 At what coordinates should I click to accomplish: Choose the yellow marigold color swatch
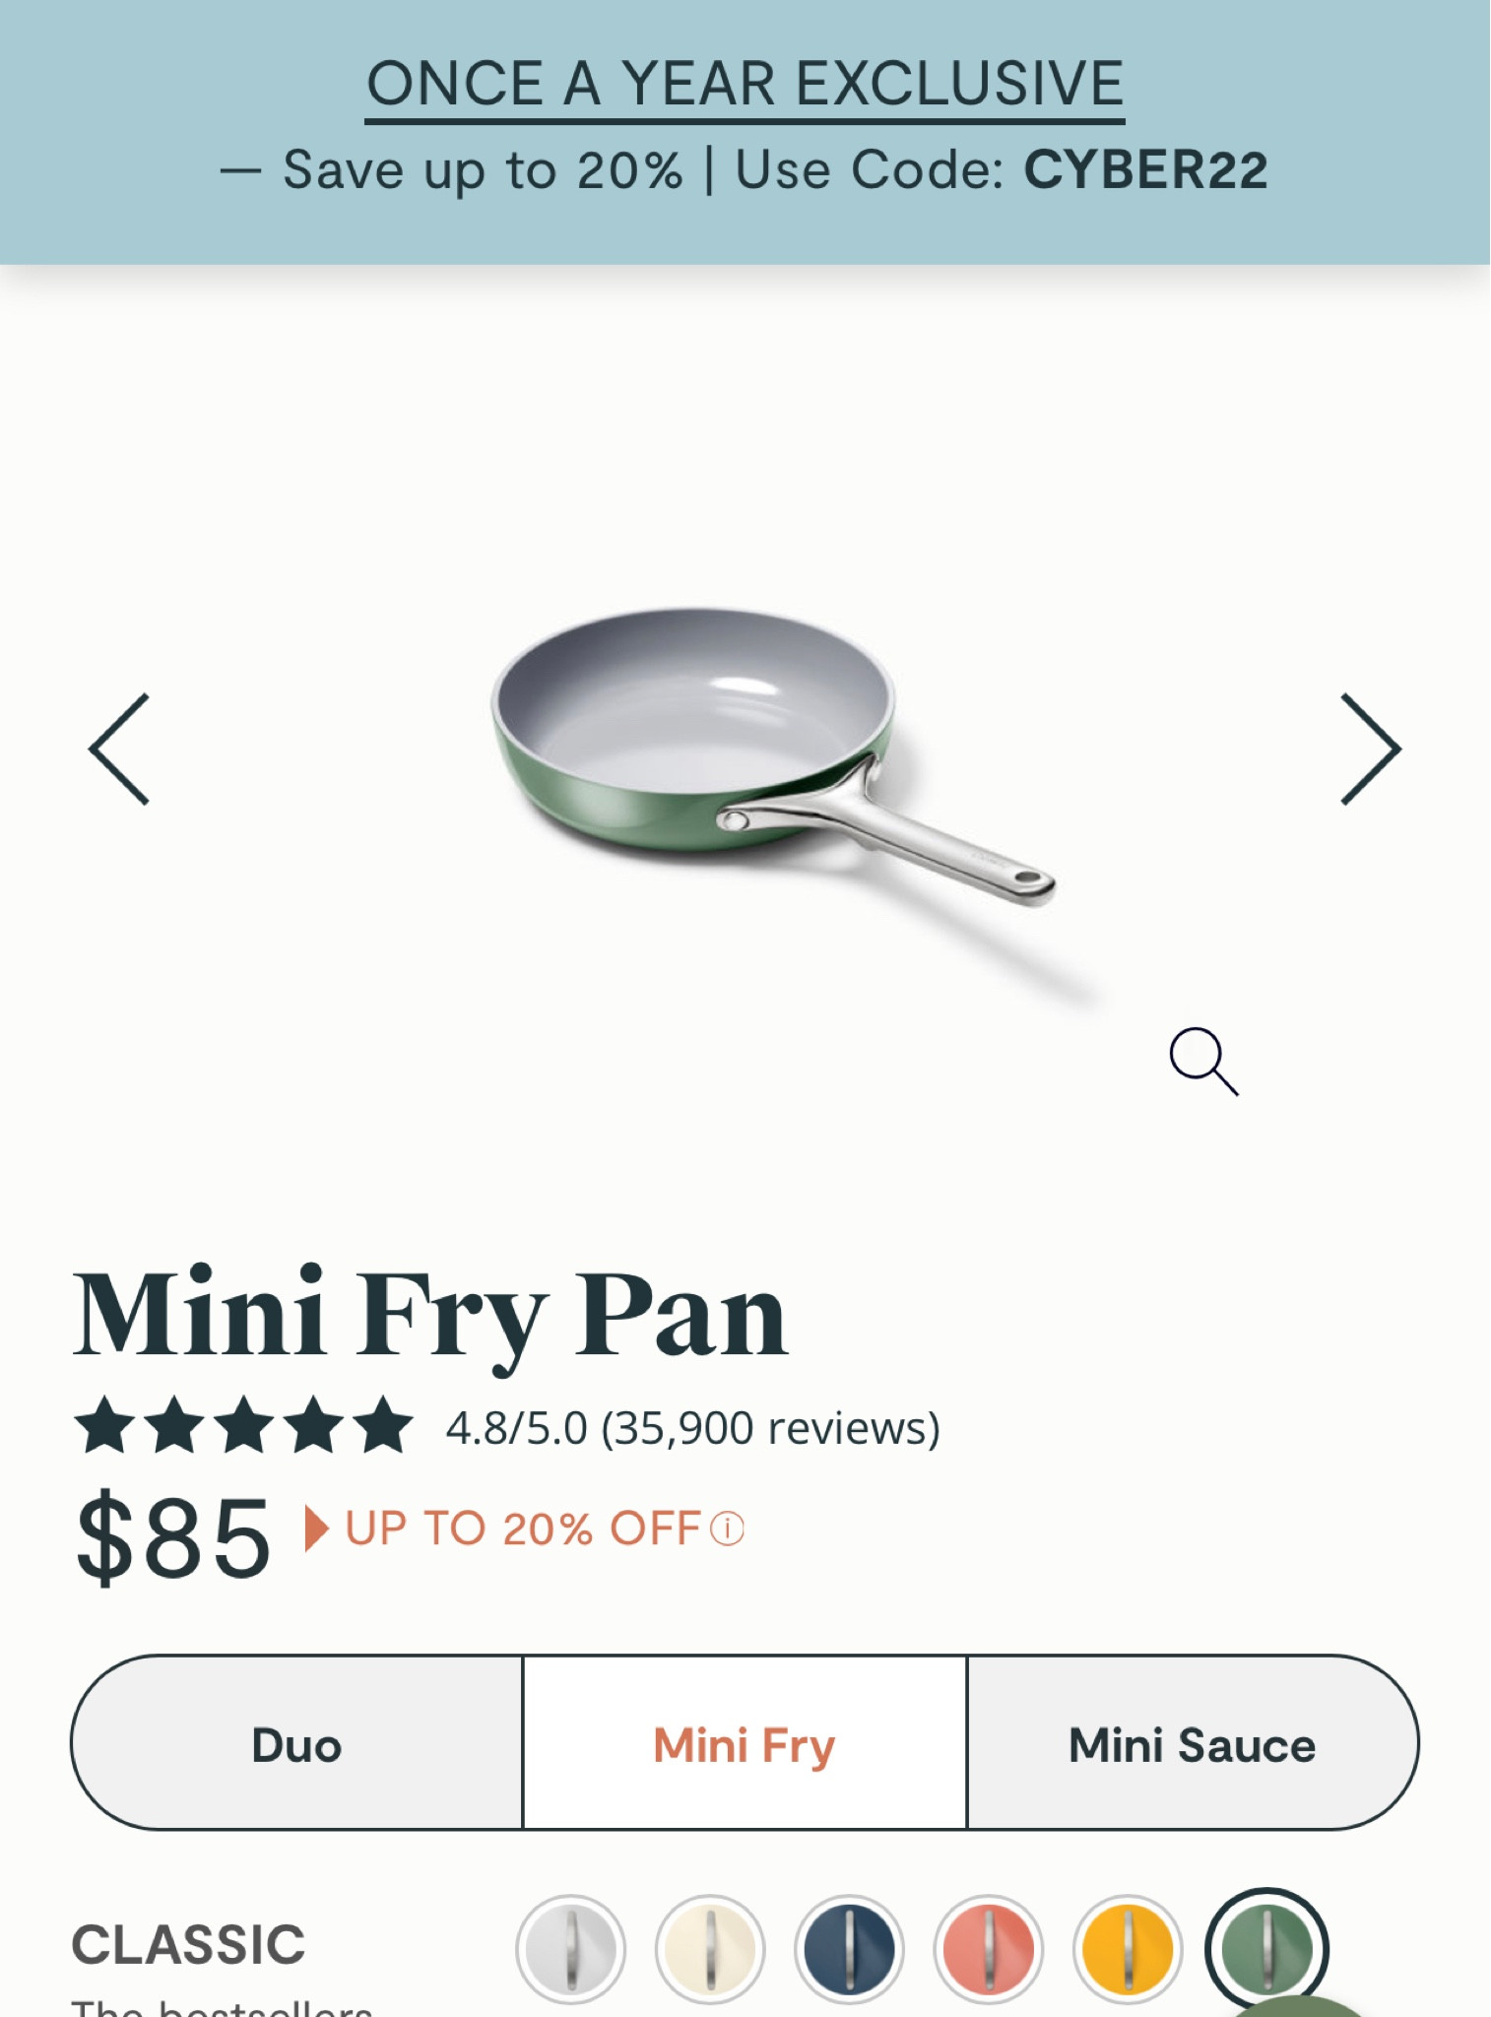click(x=1128, y=1949)
